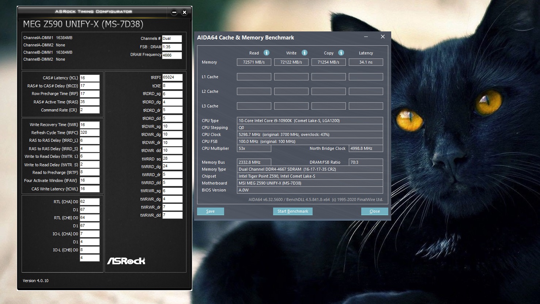Select the IO-L (CHB) D0 value field
540x304 pixels.
(x=90, y=250)
